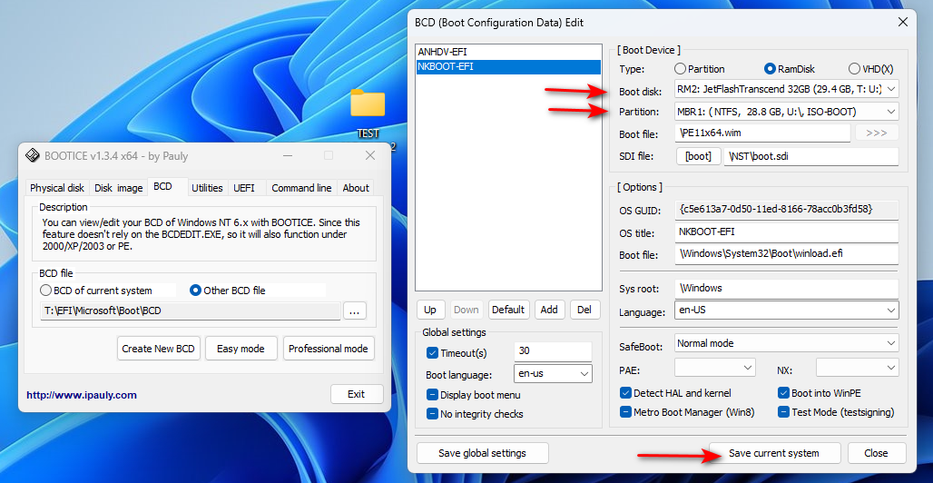The image size is (933, 483).
Task: Select ANHDV-EFI boot entry
Action: point(509,52)
